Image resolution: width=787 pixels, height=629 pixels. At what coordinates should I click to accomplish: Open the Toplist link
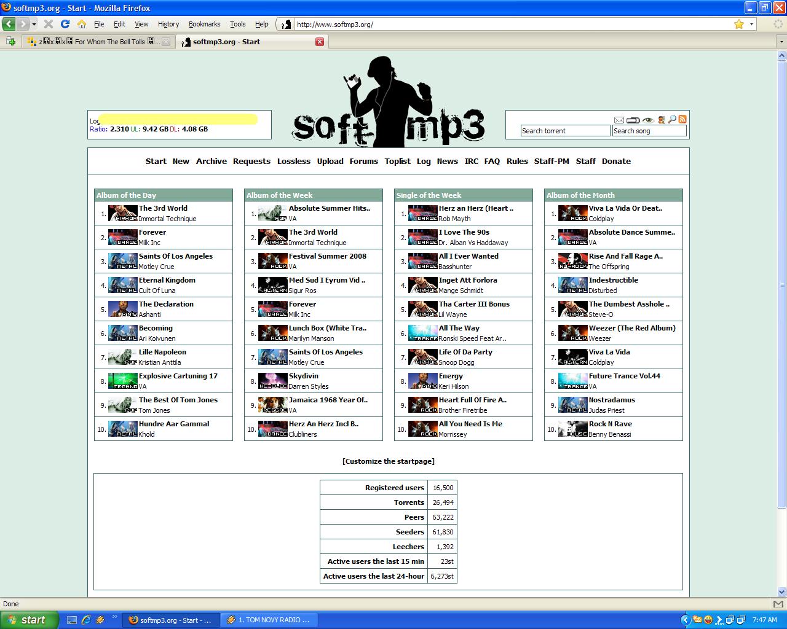click(398, 161)
